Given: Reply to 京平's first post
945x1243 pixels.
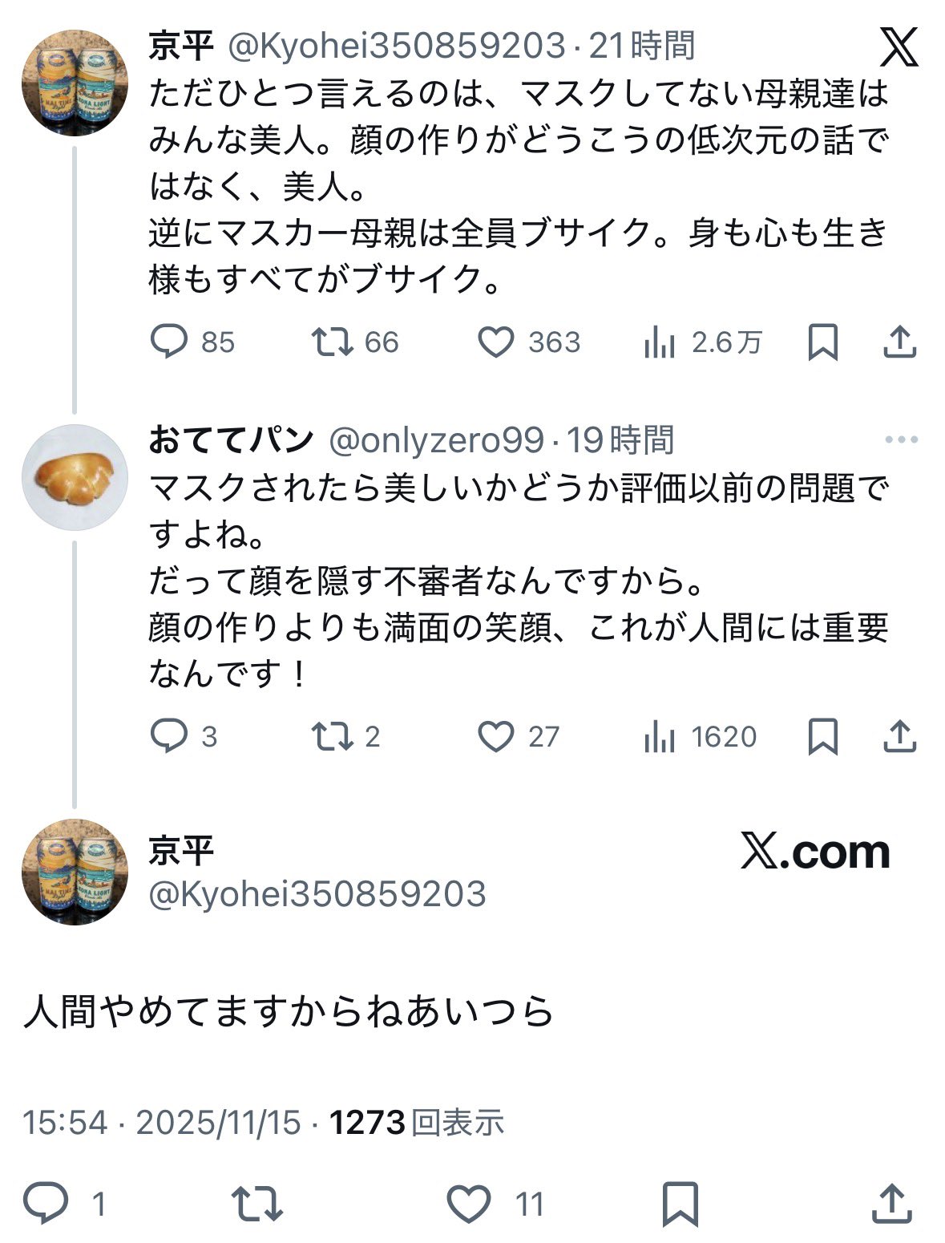Looking at the screenshot, I should click(169, 342).
